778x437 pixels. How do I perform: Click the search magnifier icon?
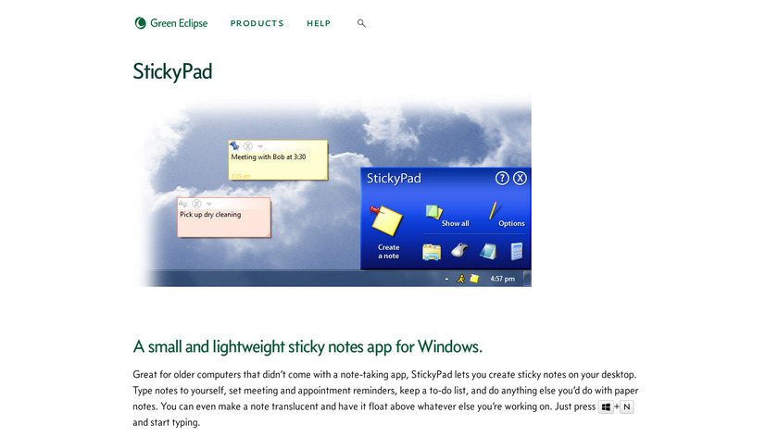[x=362, y=23]
